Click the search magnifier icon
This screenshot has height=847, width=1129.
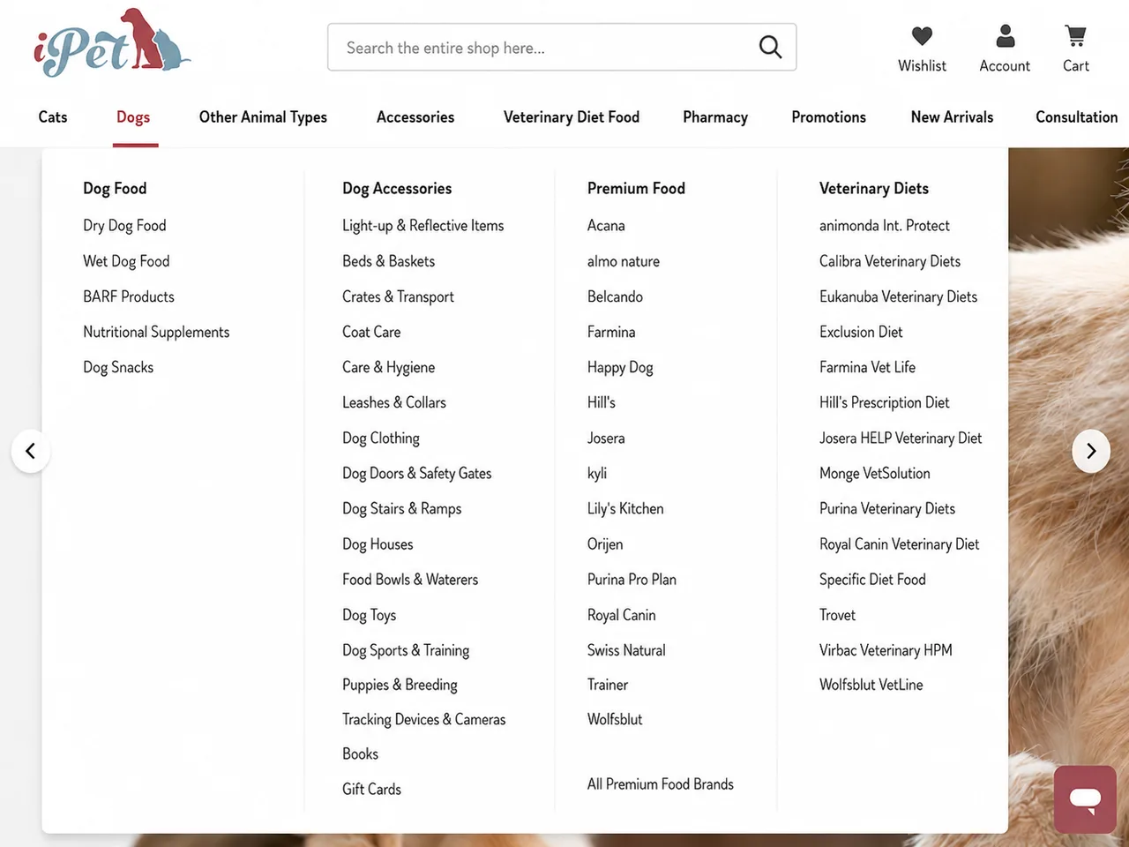click(770, 47)
